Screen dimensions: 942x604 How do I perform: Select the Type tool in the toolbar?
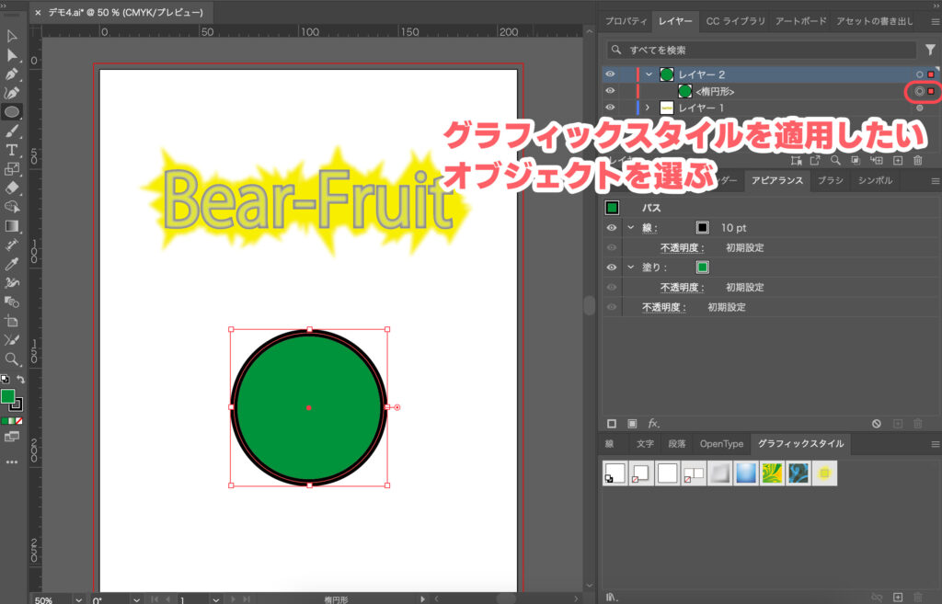pos(12,150)
